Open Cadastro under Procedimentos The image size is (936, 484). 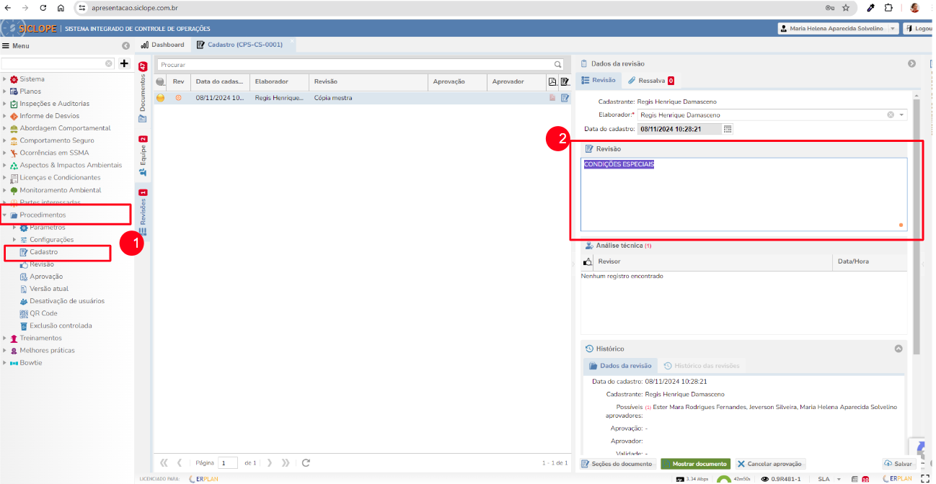(x=43, y=252)
